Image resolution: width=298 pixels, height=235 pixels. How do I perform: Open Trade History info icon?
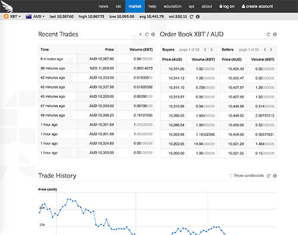pos(275,176)
